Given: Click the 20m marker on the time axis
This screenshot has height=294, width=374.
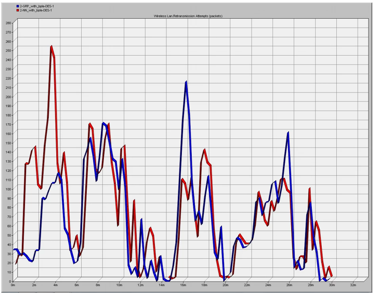Looking at the screenshot, I should click(x=226, y=285).
